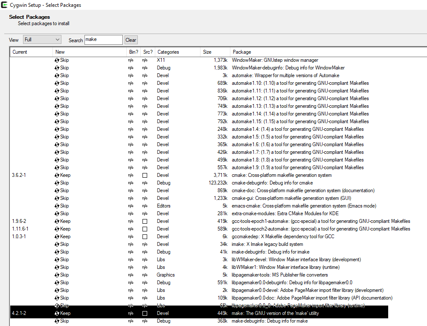427x326 pixels.
Task: Click the Bin? column header
Action: [134, 52]
